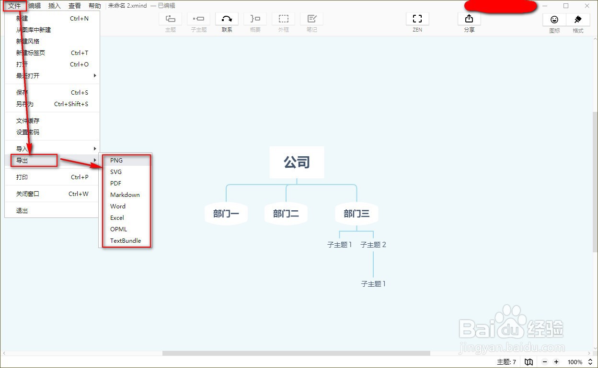Viewport: 598px width, 368px height.
Task: Create a relationship with the 联系 icon
Action: 227,22
